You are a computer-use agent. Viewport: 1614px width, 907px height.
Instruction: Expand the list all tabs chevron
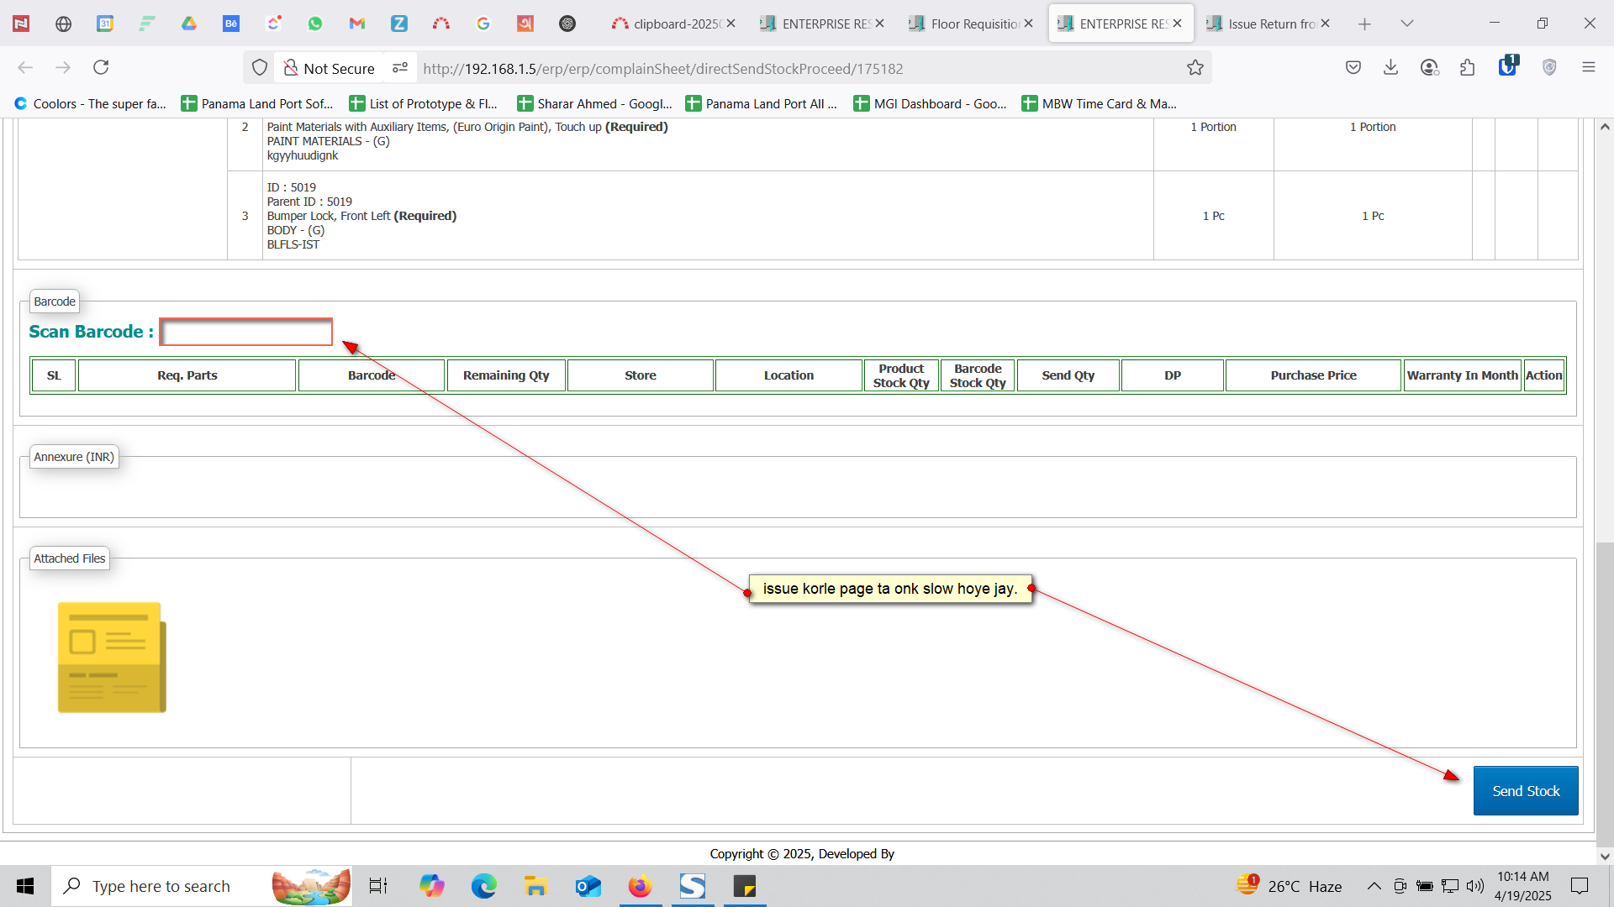[x=1406, y=24]
